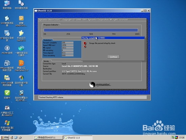Select the 一键恢复自定义操作 desktop icon

21,51
